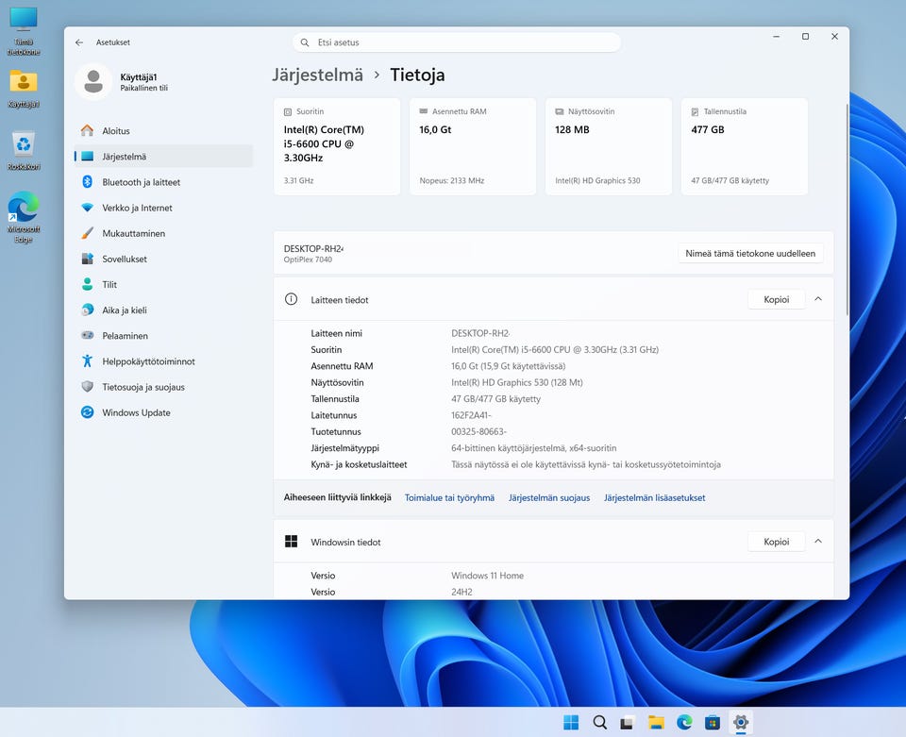Open the Aloitus home icon
Image resolution: width=906 pixels, height=737 pixels.
(x=87, y=130)
